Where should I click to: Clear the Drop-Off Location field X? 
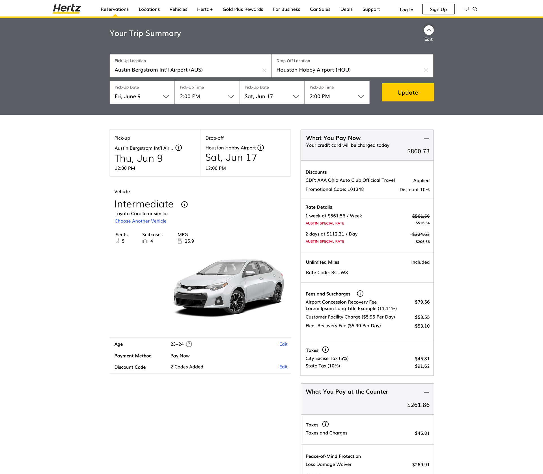point(426,70)
